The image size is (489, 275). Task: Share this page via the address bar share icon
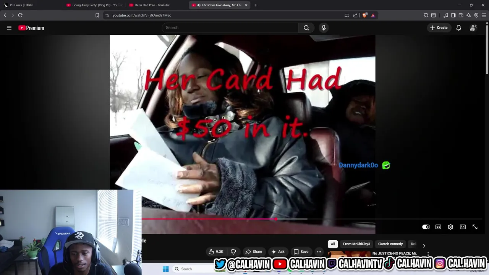[355, 15]
